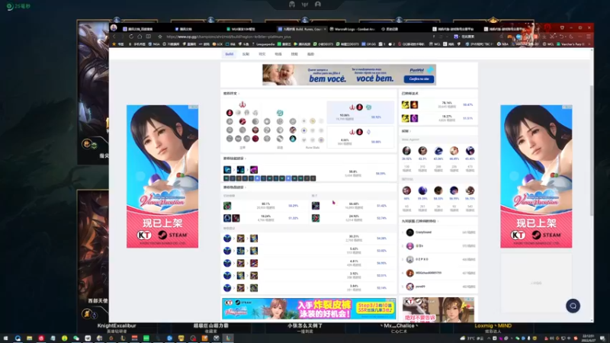
Task: Open the right Venus Vacation Steam ad
Action: pyautogui.click(x=536, y=176)
